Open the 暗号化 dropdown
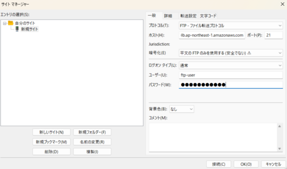 (231, 53)
